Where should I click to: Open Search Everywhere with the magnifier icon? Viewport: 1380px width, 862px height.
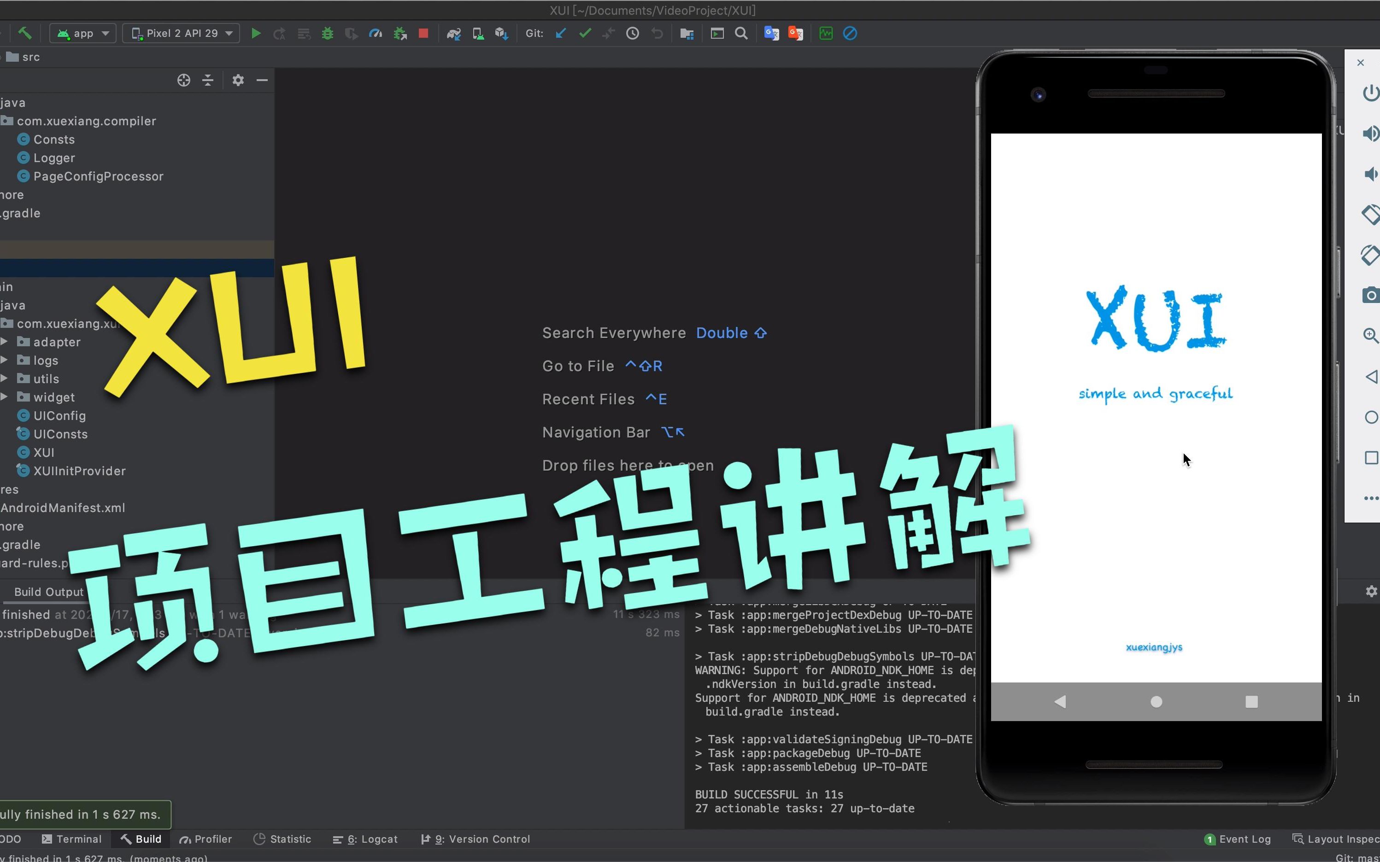click(741, 33)
